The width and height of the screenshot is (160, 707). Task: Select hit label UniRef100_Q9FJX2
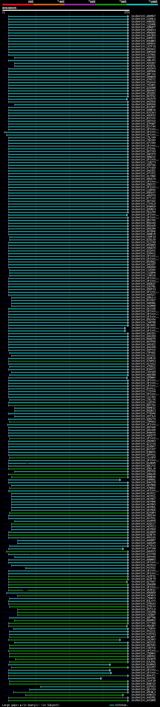pos(143,74)
